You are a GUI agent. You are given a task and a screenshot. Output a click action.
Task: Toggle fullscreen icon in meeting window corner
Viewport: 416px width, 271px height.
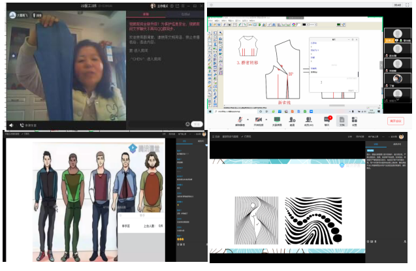pos(408,5)
